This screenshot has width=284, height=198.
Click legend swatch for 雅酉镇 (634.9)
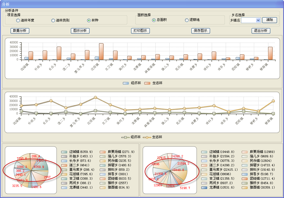click(x=103, y=188)
